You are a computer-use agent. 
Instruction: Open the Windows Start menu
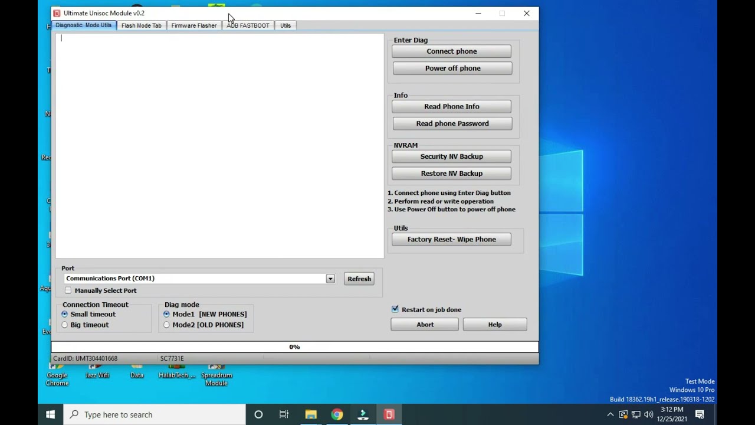[51, 414]
